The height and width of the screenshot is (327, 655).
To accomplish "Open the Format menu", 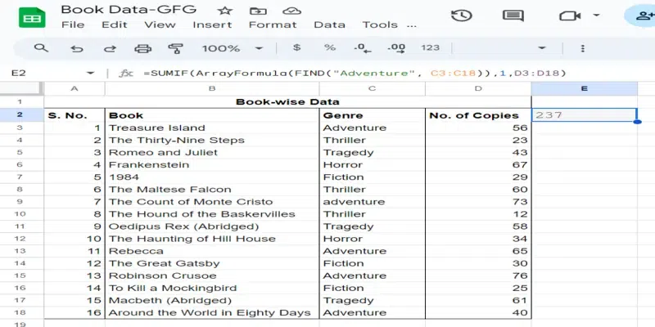I will (273, 25).
